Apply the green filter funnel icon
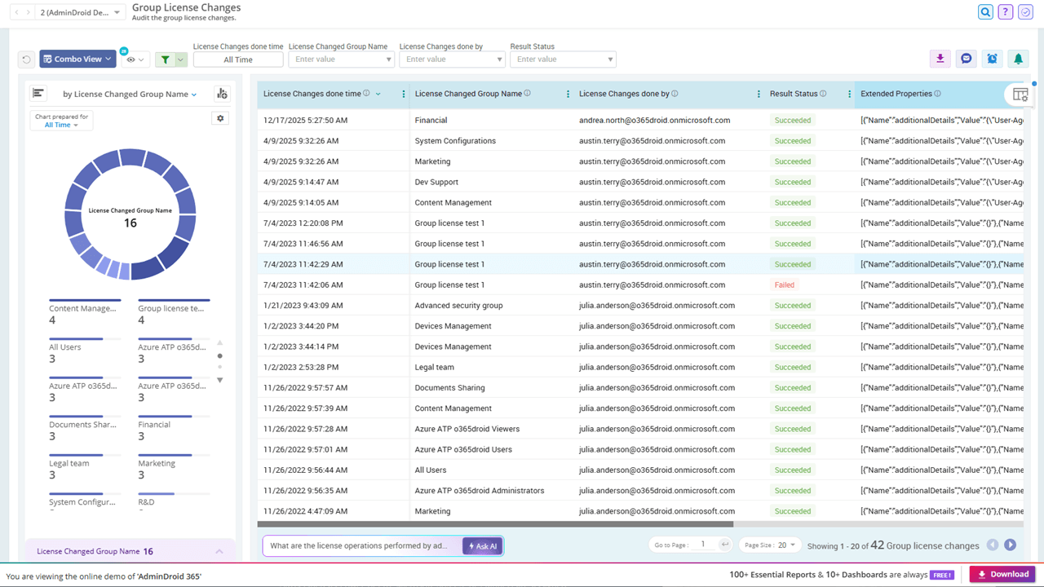Image resolution: width=1044 pixels, height=587 pixels. 166,60
